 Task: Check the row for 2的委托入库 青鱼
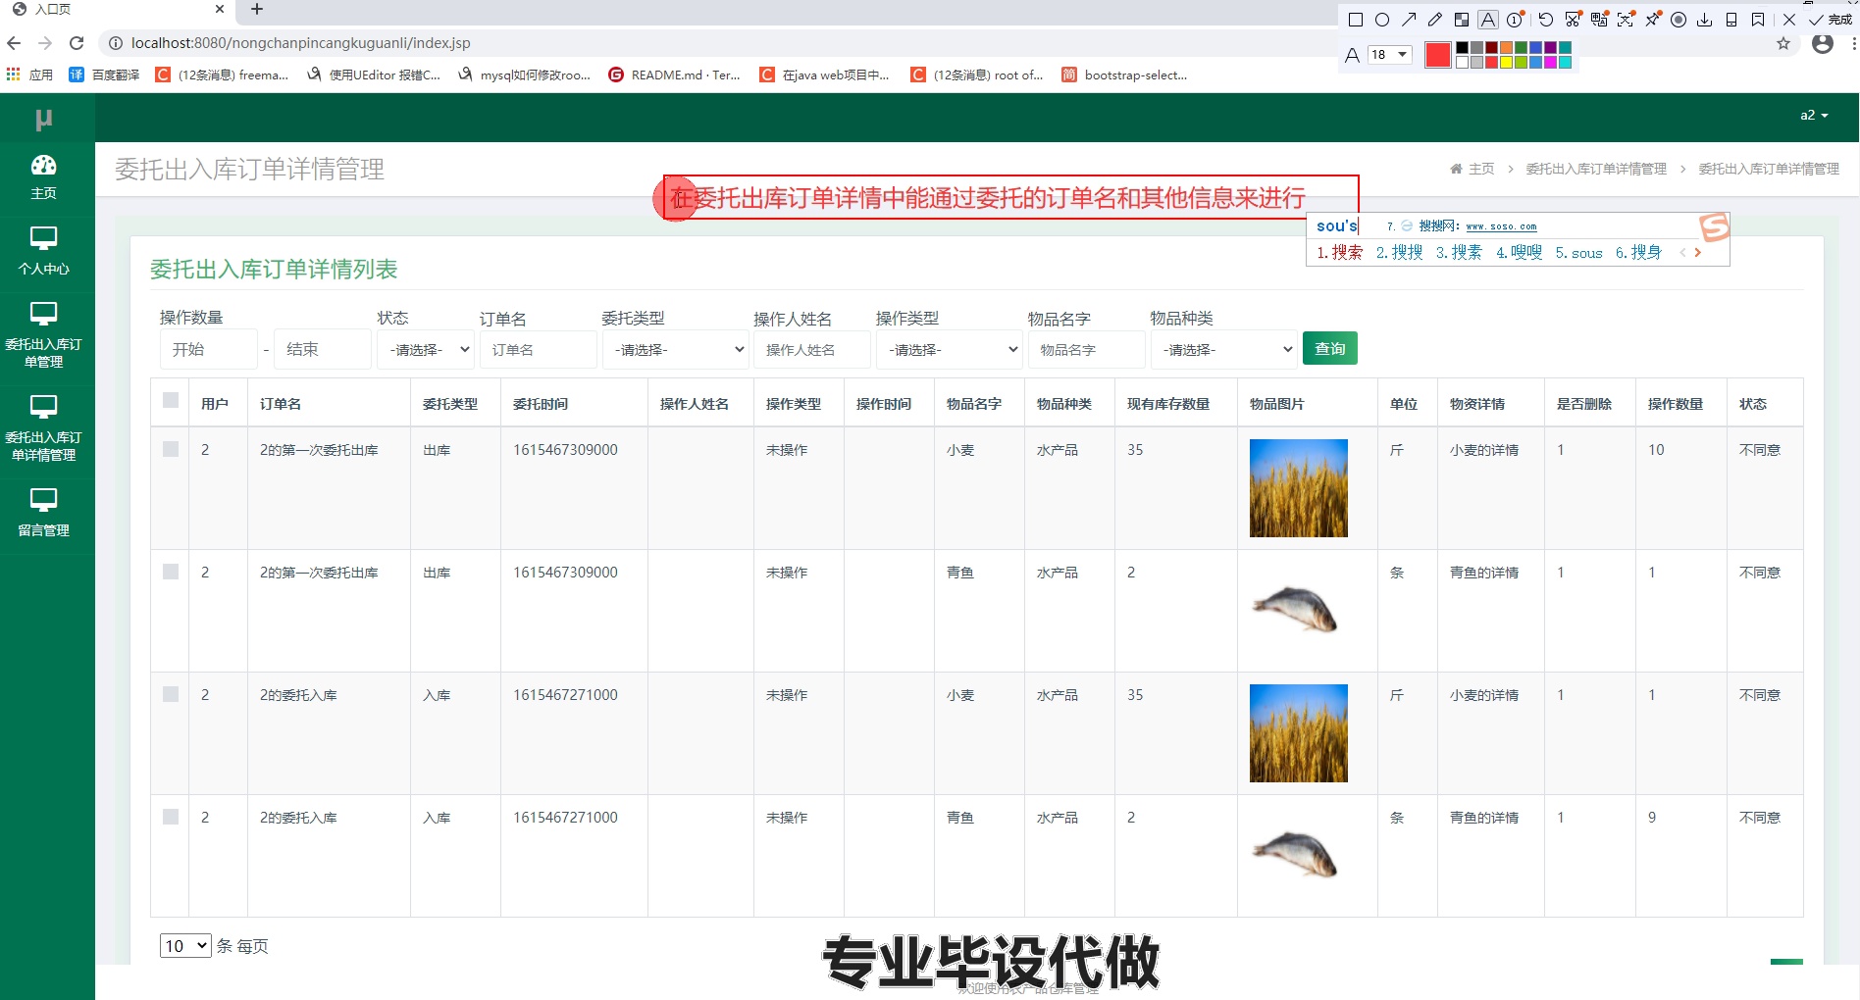click(x=171, y=817)
